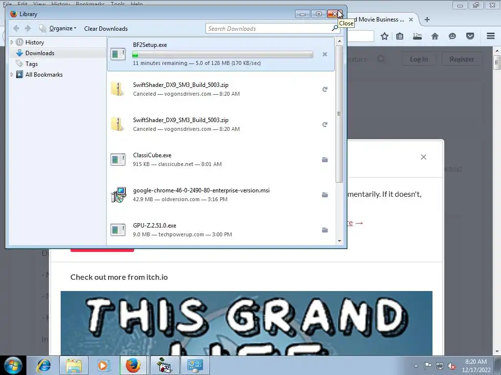
Task: Close the Movie Business tab
Action: click(x=411, y=20)
